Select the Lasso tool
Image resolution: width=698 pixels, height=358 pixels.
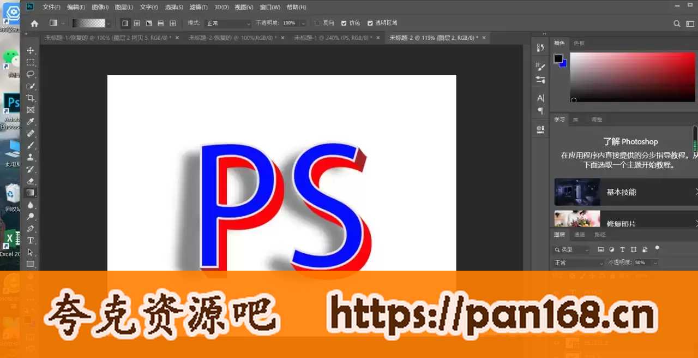tap(31, 74)
